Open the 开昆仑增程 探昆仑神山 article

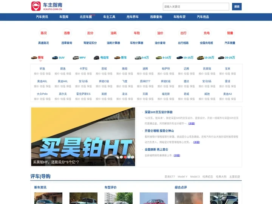click(159, 131)
